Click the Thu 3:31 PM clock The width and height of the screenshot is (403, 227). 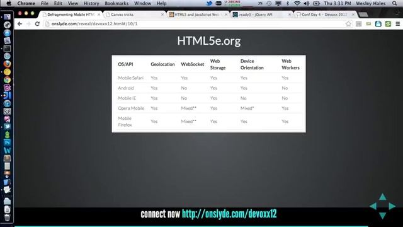(x=338, y=3)
